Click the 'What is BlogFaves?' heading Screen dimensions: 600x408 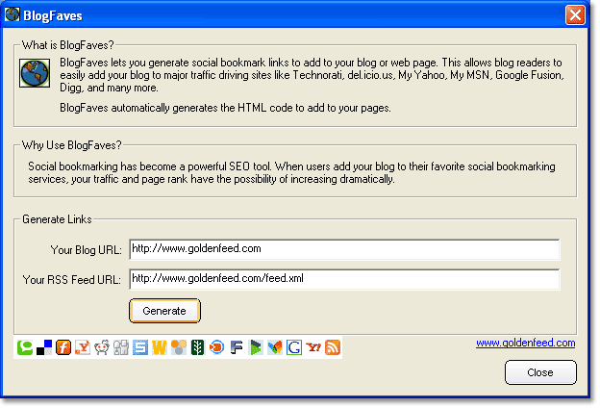point(67,45)
